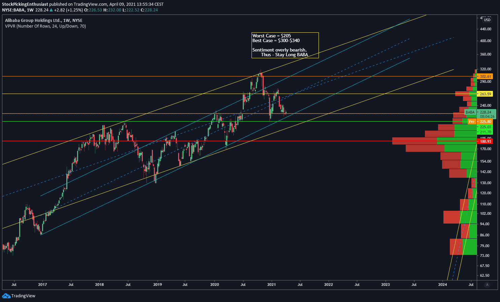500x302 pixels.
Task: Click the 67.50 price axis label
Action: [x=485, y=265]
